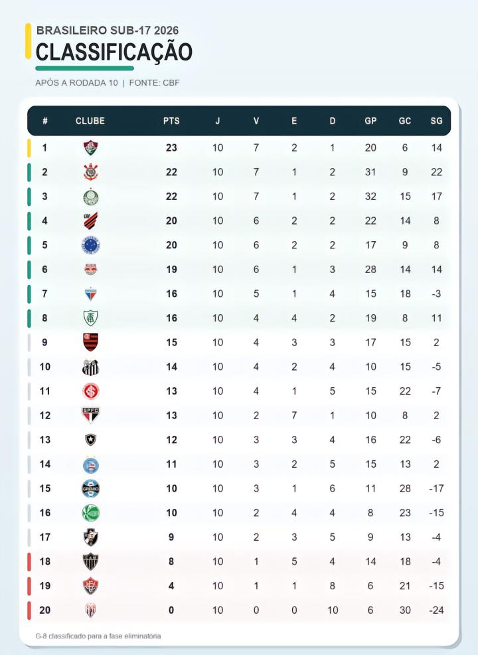Screen dimensions: 478x655
Task: Click the Vasco crest in row 17
Action: coord(90,537)
